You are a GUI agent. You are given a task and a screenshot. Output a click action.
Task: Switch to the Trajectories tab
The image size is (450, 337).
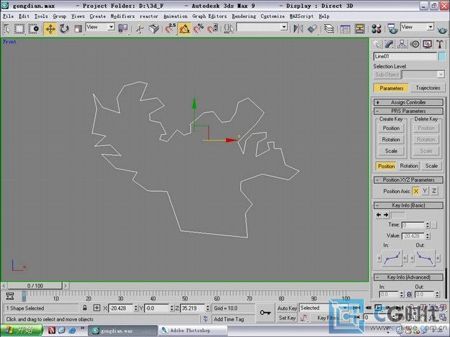point(427,88)
